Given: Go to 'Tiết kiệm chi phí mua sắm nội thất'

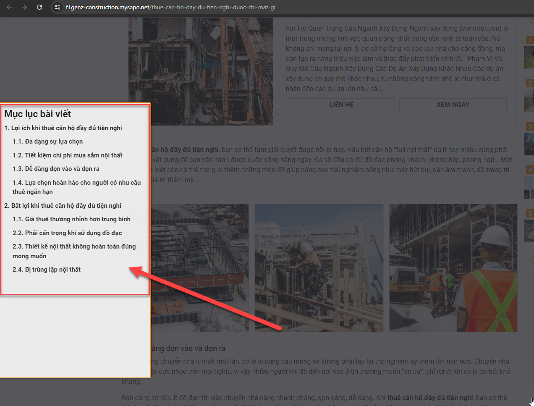Looking at the screenshot, I should (x=67, y=155).
